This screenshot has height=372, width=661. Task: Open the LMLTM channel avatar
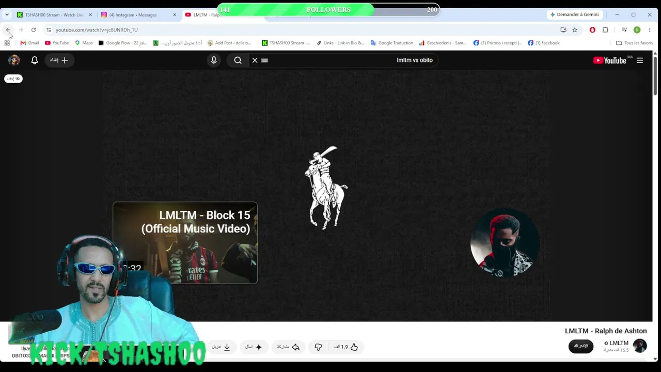tap(640, 346)
